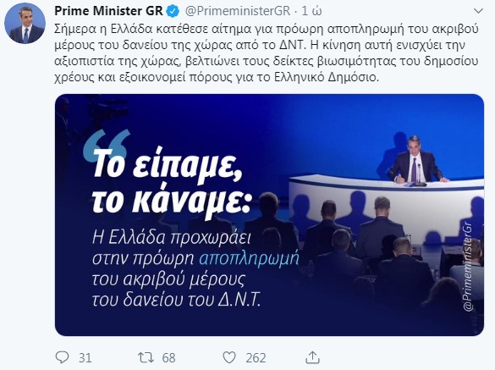
Task: Open the tweet's 1 ώ timestamp
Action: tap(311, 11)
